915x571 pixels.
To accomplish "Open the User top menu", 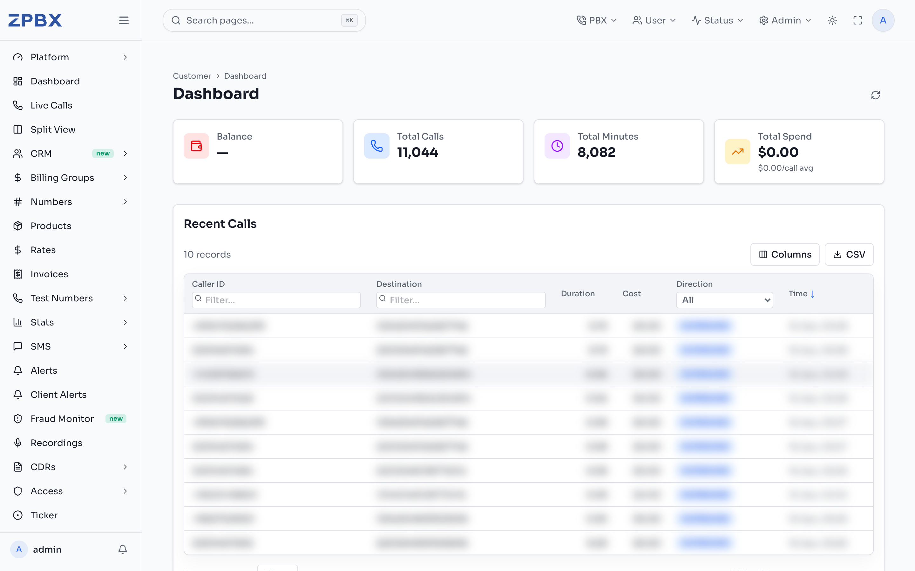I will pyautogui.click(x=654, y=20).
